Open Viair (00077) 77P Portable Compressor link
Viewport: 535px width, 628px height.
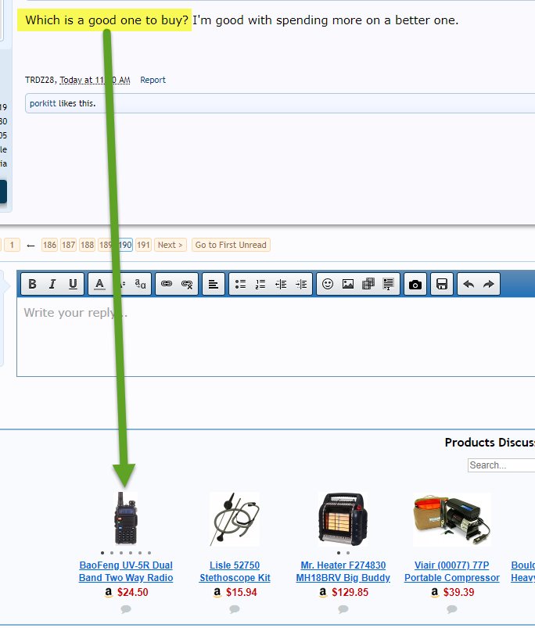452,571
